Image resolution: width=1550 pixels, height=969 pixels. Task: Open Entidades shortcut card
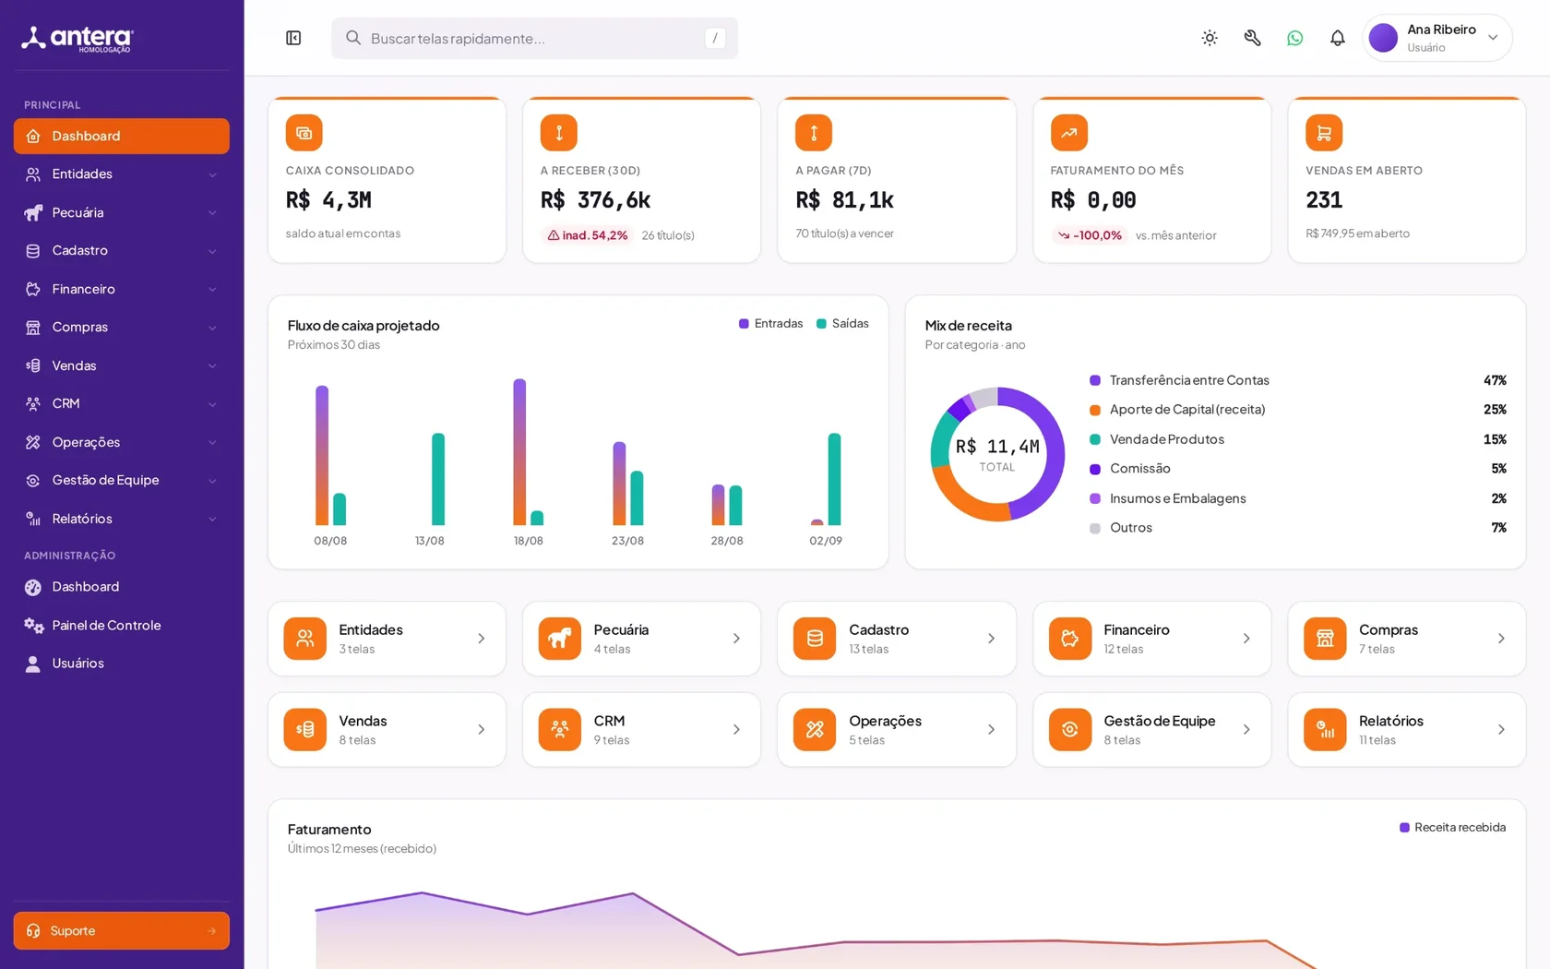[387, 639]
